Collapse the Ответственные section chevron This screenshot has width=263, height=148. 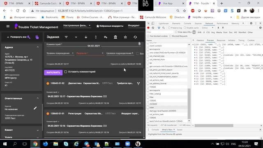pyautogui.click(x=38, y=98)
